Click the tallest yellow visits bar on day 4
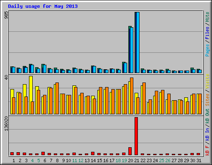 coord(31,95)
